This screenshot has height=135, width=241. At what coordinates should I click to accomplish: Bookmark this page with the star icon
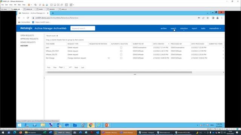[207, 18]
